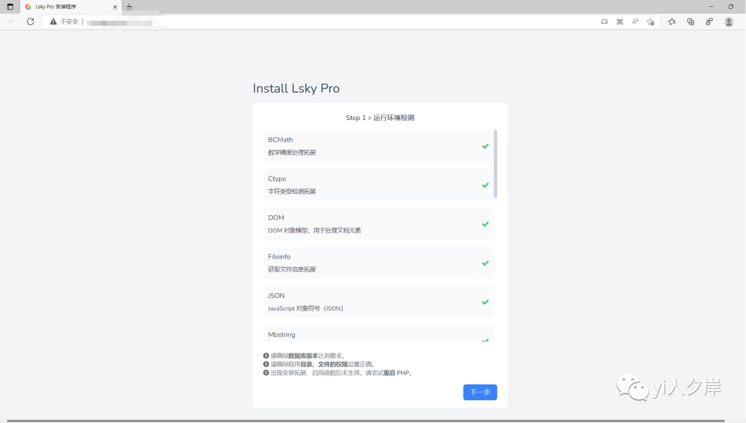Select the BCMath extension row

pyautogui.click(x=378, y=146)
